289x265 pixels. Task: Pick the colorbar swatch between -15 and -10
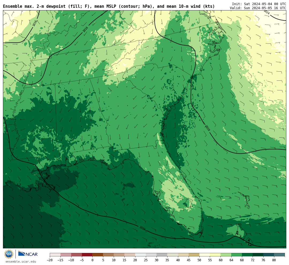tap(66, 255)
